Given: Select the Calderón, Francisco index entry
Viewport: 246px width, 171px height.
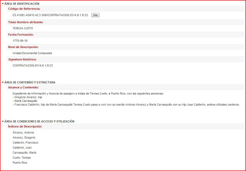Looking at the screenshot, I should point(25,143).
